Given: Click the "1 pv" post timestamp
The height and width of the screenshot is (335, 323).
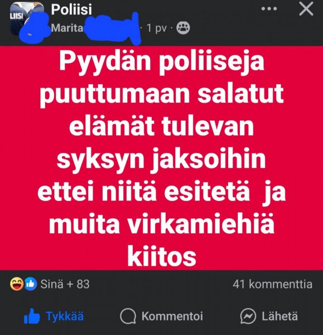Looking at the screenshot, I should [157, 28].
